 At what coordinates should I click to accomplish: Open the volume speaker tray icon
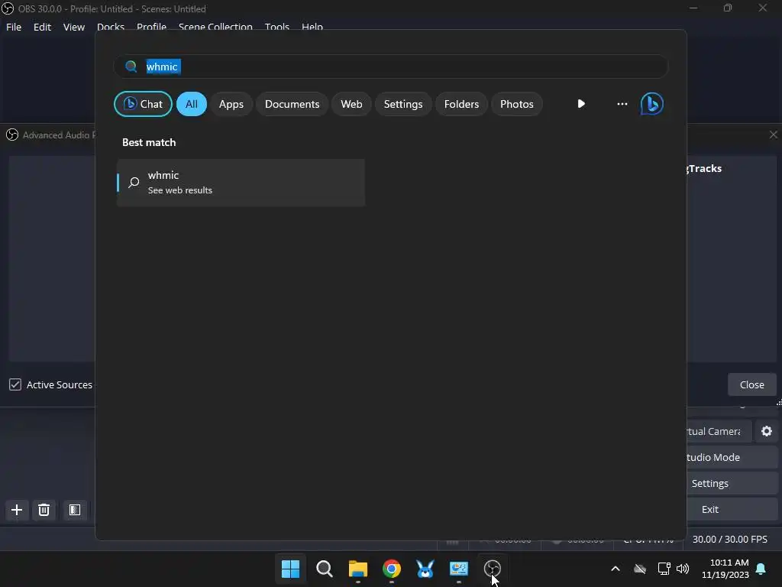(682, 569)
